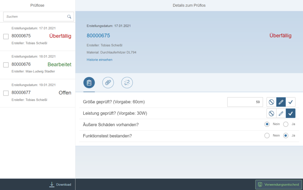Image resolution: width=303 pixels, height=190 pixels.
Task: Click the checkmark icon for Leistung geprüft
Action: [290, 113]
